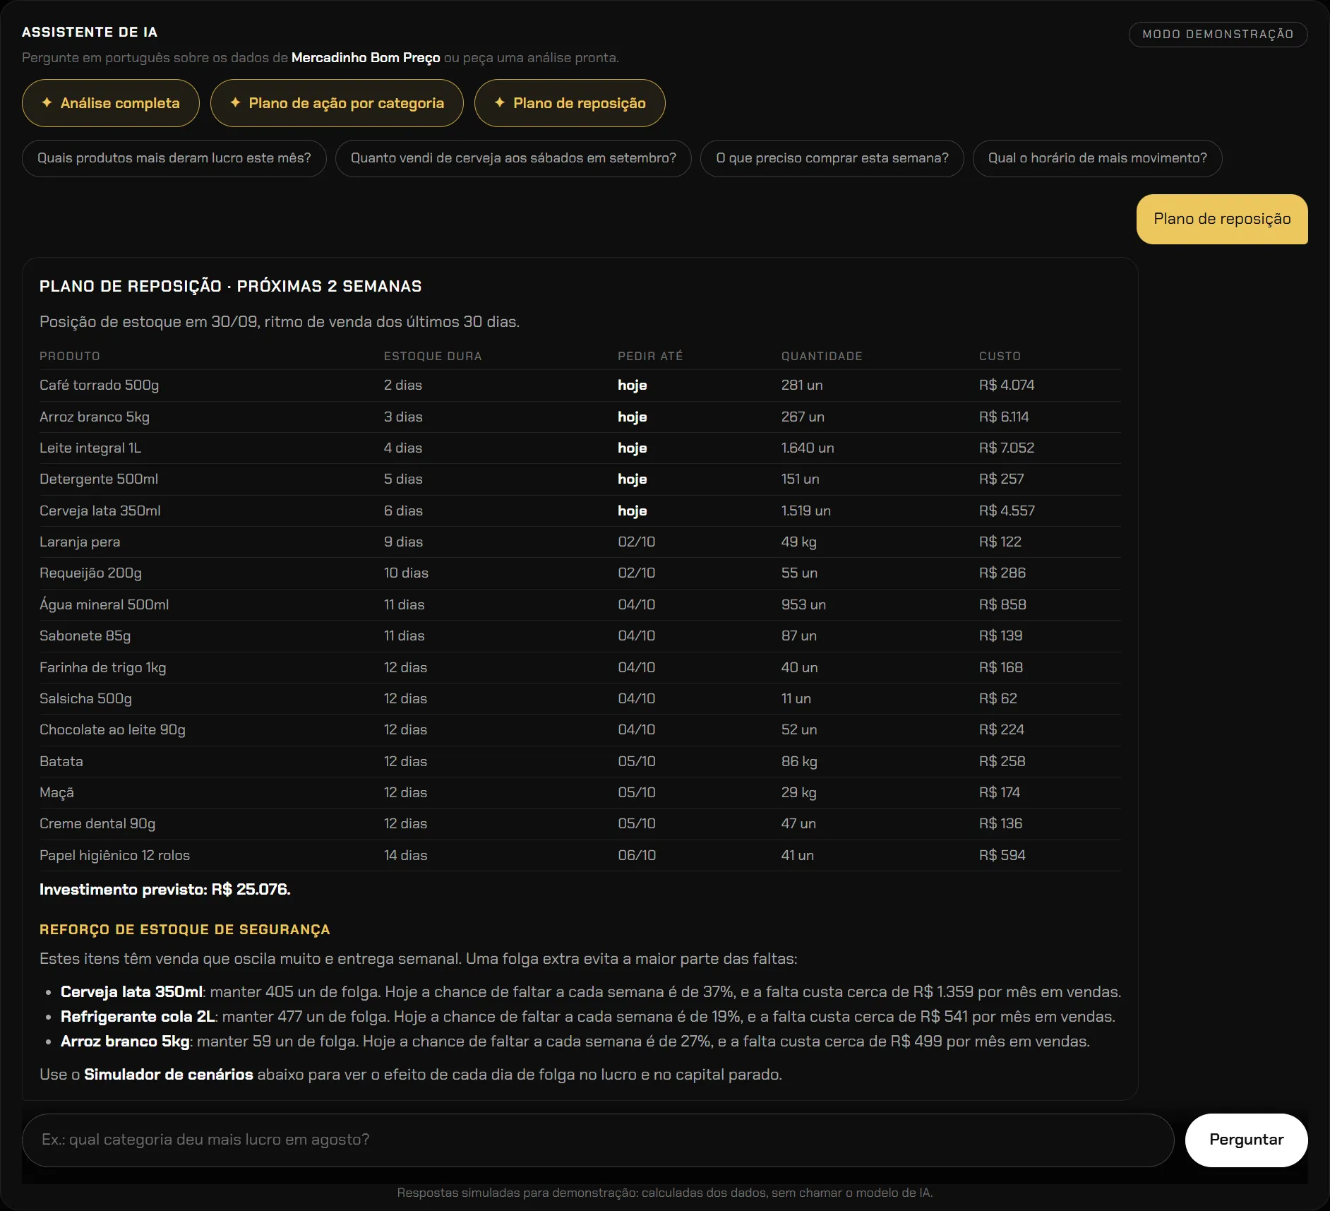Click the Mercadinho Bom Preço store name
This screenshot has width=1330, height=1211.
point(366,57)
